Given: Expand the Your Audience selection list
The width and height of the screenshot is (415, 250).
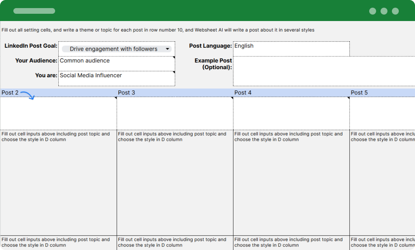Looking at the screenshot, I should click(117, 63).
